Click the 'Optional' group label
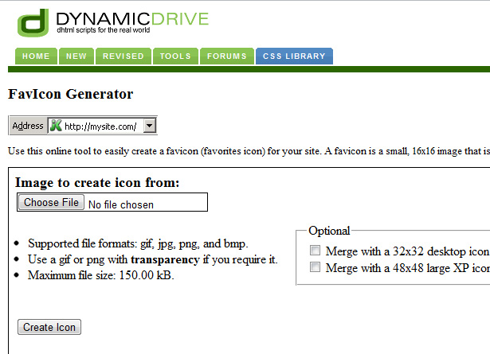Viewport: 490px width, 354px height. point(329,231)
